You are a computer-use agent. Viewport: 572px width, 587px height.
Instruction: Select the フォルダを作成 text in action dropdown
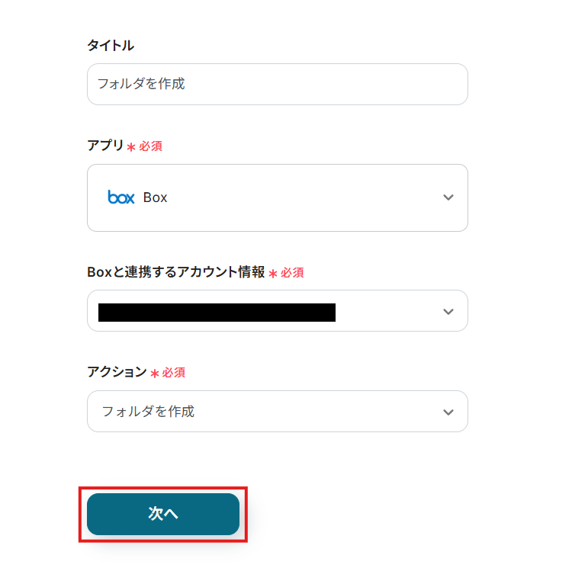(148, 412)
